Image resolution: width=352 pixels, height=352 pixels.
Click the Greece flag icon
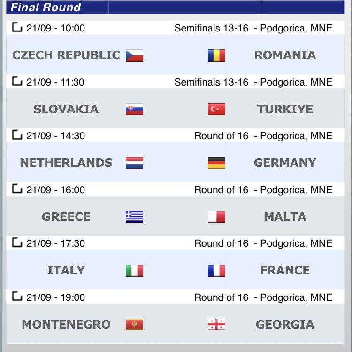click(x=134, y=217)
